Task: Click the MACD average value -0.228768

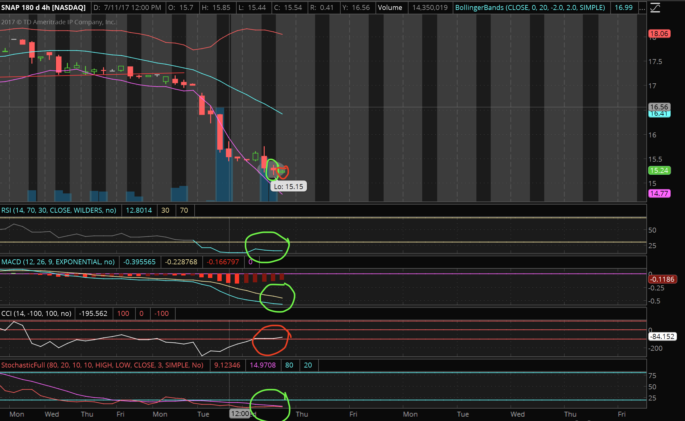Action: click(181, 262)
